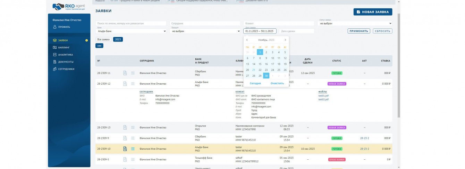Toggle the 2023 year filter chip
Viewport: 465px width, 169px height.
coord(118,39)
